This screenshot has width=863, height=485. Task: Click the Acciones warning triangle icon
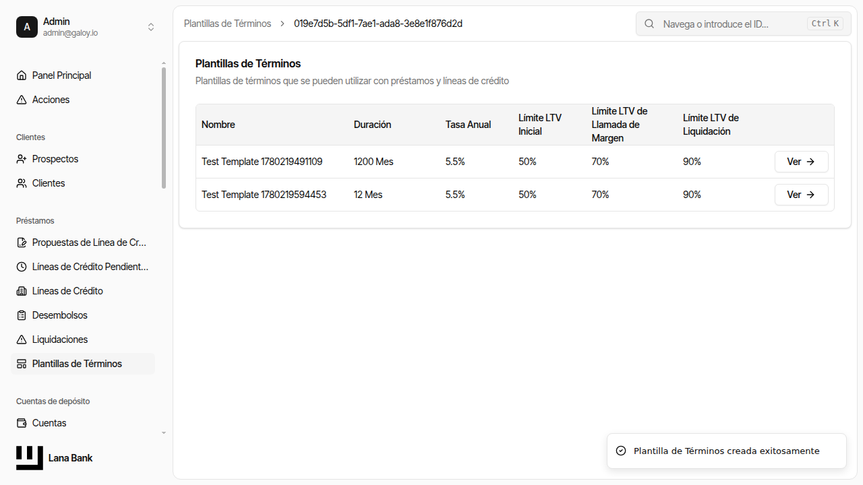click(22, 100)
